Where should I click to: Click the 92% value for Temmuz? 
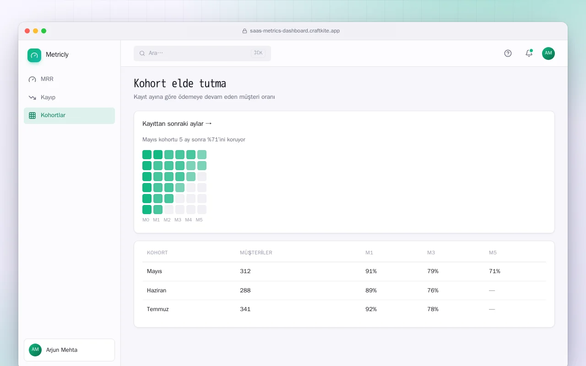[x=371, y=309]
